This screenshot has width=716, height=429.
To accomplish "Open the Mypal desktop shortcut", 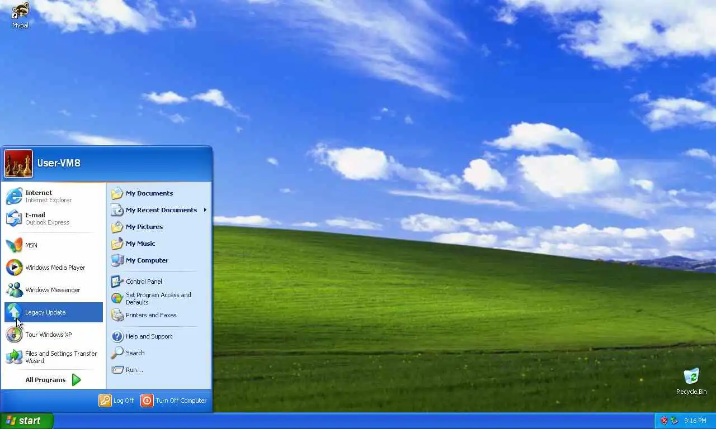I will [x=20, y=15].
